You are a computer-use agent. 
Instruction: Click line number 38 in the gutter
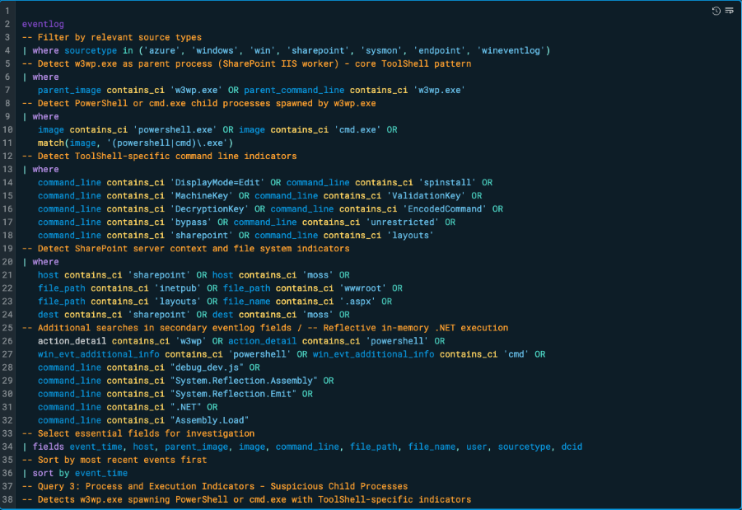pyautogui.click(x=7, y=498)
